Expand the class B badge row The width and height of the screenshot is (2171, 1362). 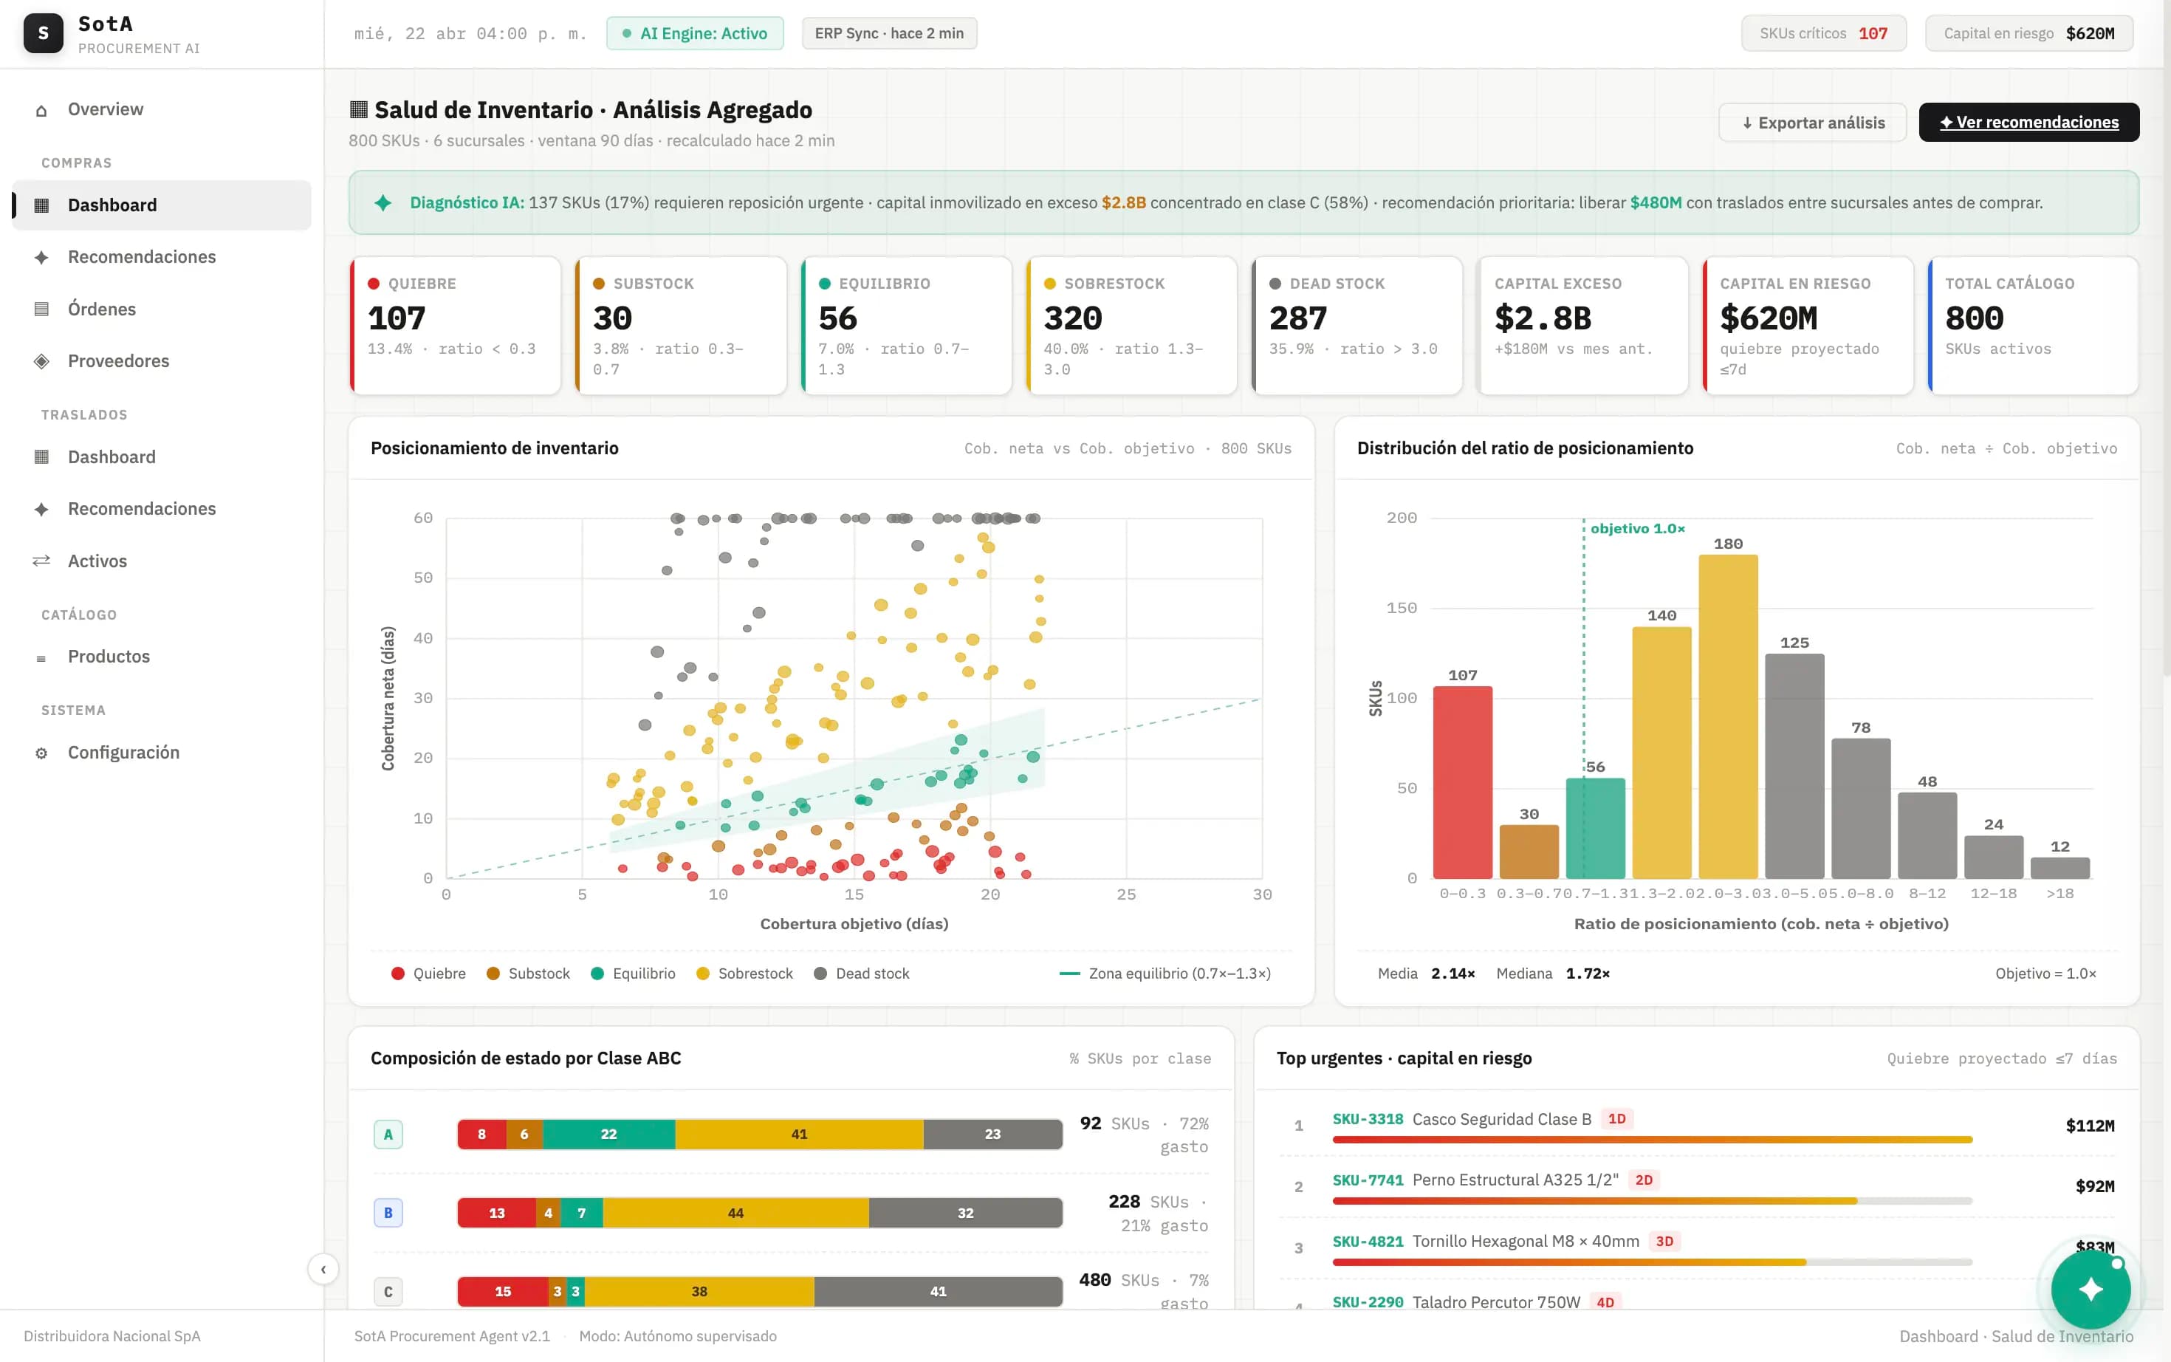(x=388, y=1213)
